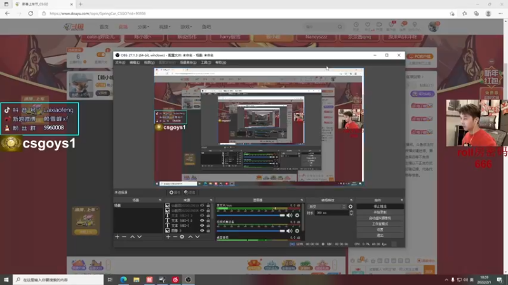Expand the 分类 dropdown in Douyu nav
The height and width of the screenshot is (285, 508).
[143, 27]
